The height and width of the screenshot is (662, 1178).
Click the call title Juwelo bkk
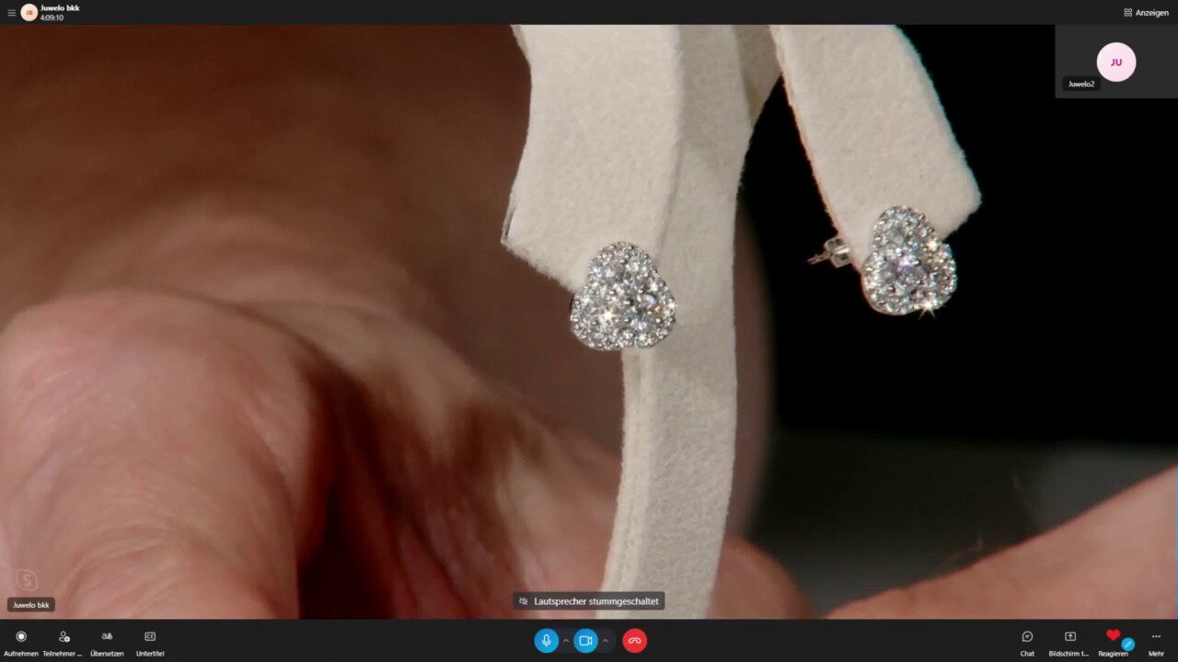click(60, 8)
